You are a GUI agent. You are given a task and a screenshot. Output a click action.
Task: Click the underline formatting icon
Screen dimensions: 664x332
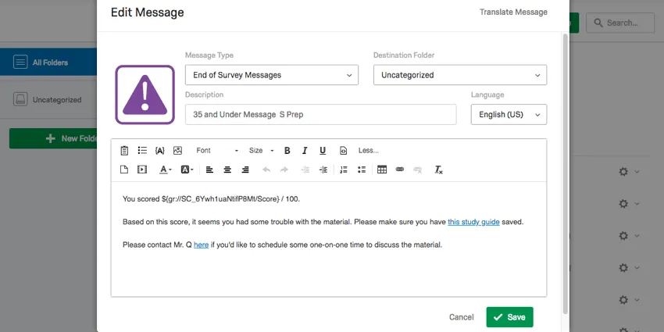[x=323, y=151]
